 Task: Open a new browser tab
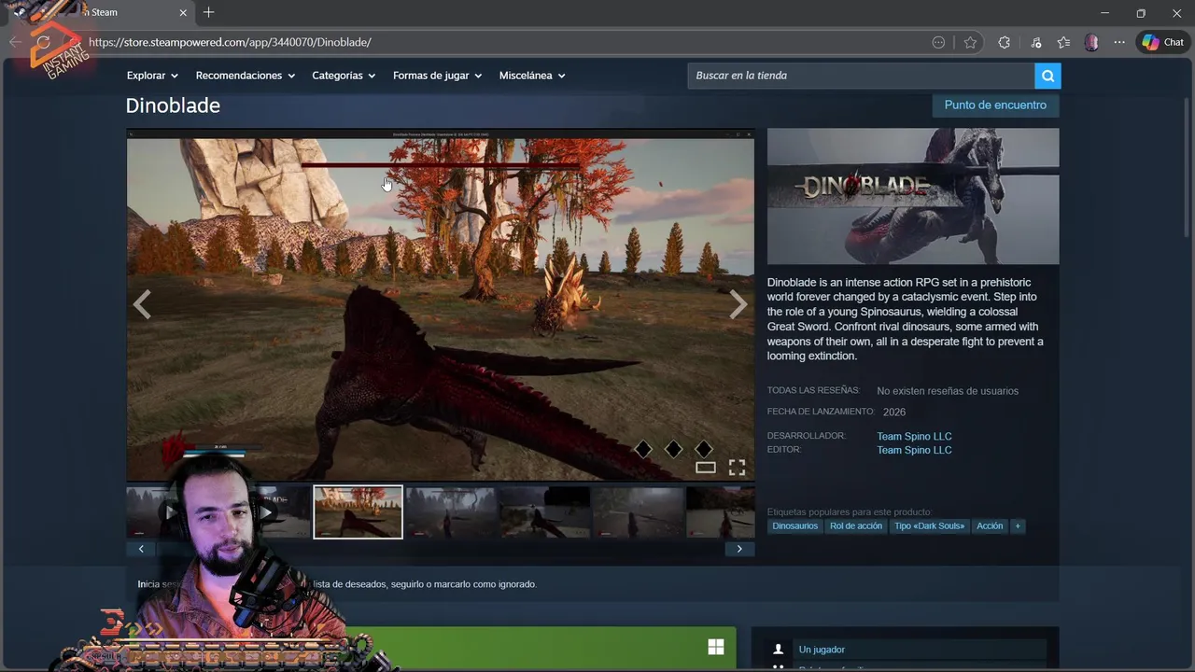[x=208, y=12]
